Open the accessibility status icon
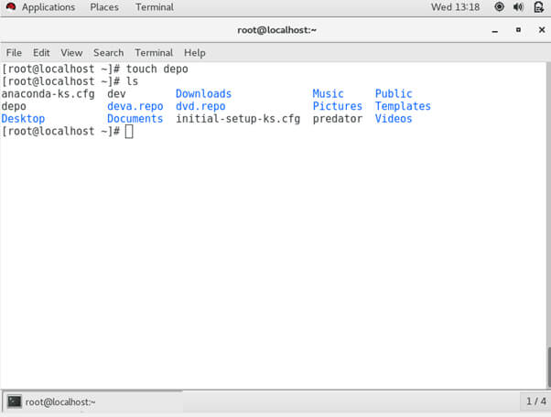This screenshot has width=551, height=417. [x=499, y=7]
